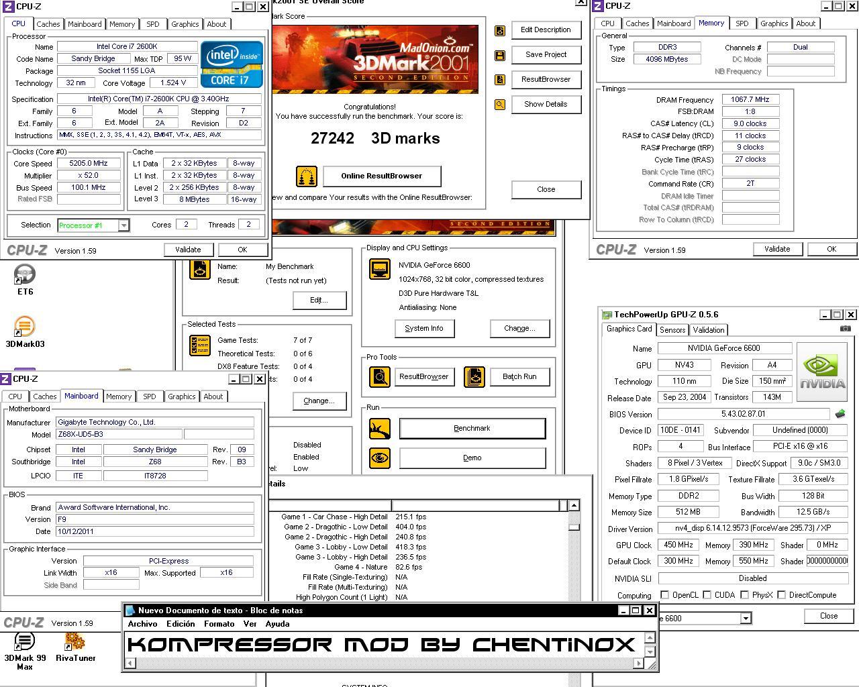The height and width of the screenshot is (687, 859).
Task: Click the Close button in GPU-Z
Action: (x=829, y=616)
